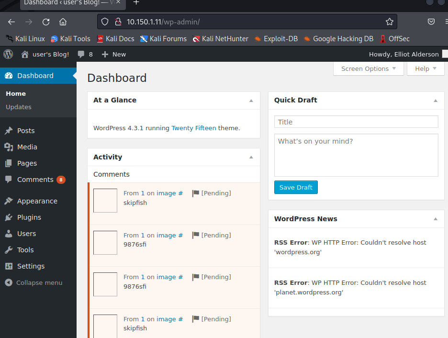The height and width of the screenshot is (338, 448).
Task: Click the What's on your mind textarea
Action: point(356,155)
